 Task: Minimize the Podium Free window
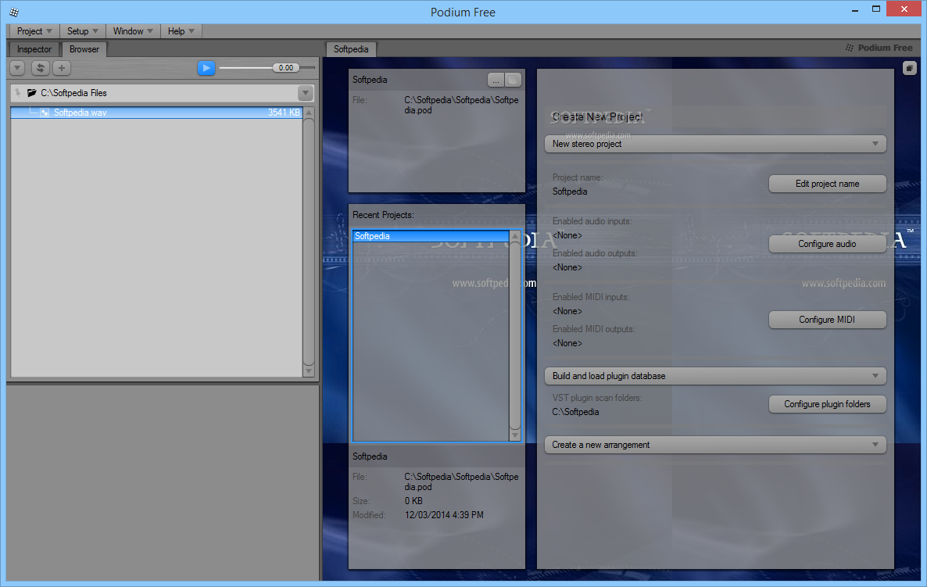pyautogui.click(x=855, y=10)
